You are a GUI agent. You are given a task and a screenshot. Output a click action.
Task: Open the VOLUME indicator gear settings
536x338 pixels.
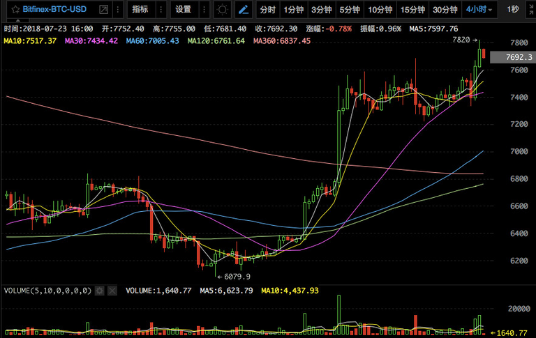pos(100,291)
